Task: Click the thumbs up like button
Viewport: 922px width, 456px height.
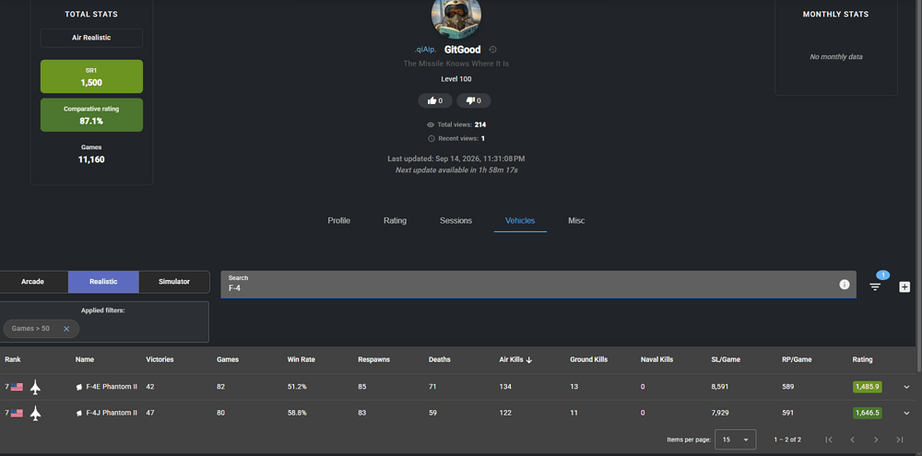Action: pos(435,100)
